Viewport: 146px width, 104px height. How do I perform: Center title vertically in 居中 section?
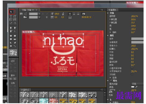[x=11, y=79]
